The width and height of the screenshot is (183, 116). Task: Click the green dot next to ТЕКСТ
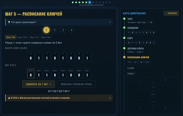pyautogui.click(x=124, y=19)
